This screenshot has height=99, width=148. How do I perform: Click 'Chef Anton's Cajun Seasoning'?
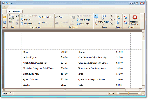click(92, 57)
